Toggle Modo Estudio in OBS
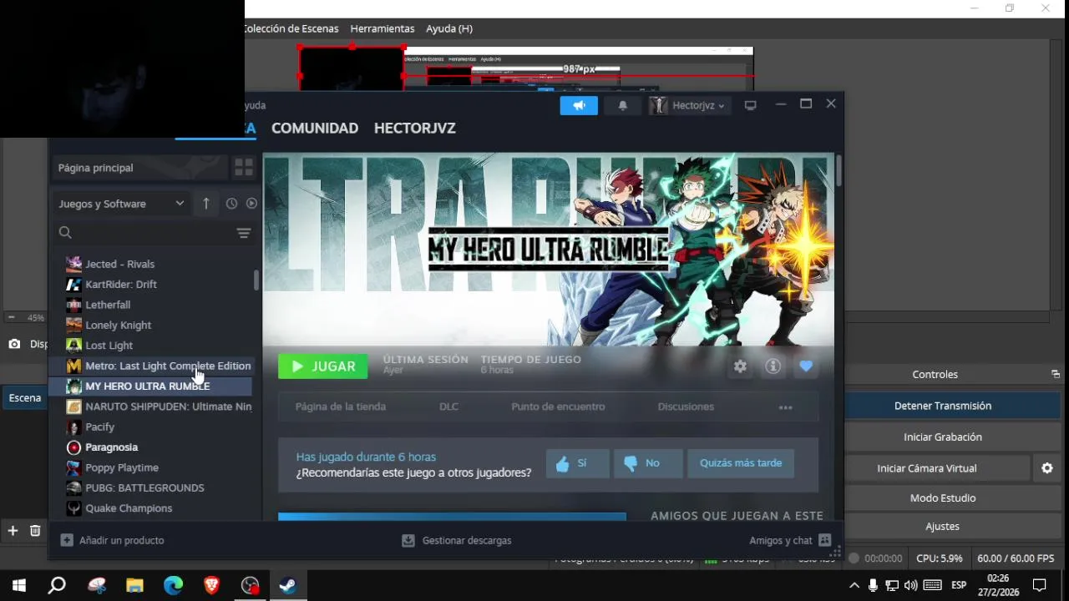1069x601 pixels. [x=943, y=498]
